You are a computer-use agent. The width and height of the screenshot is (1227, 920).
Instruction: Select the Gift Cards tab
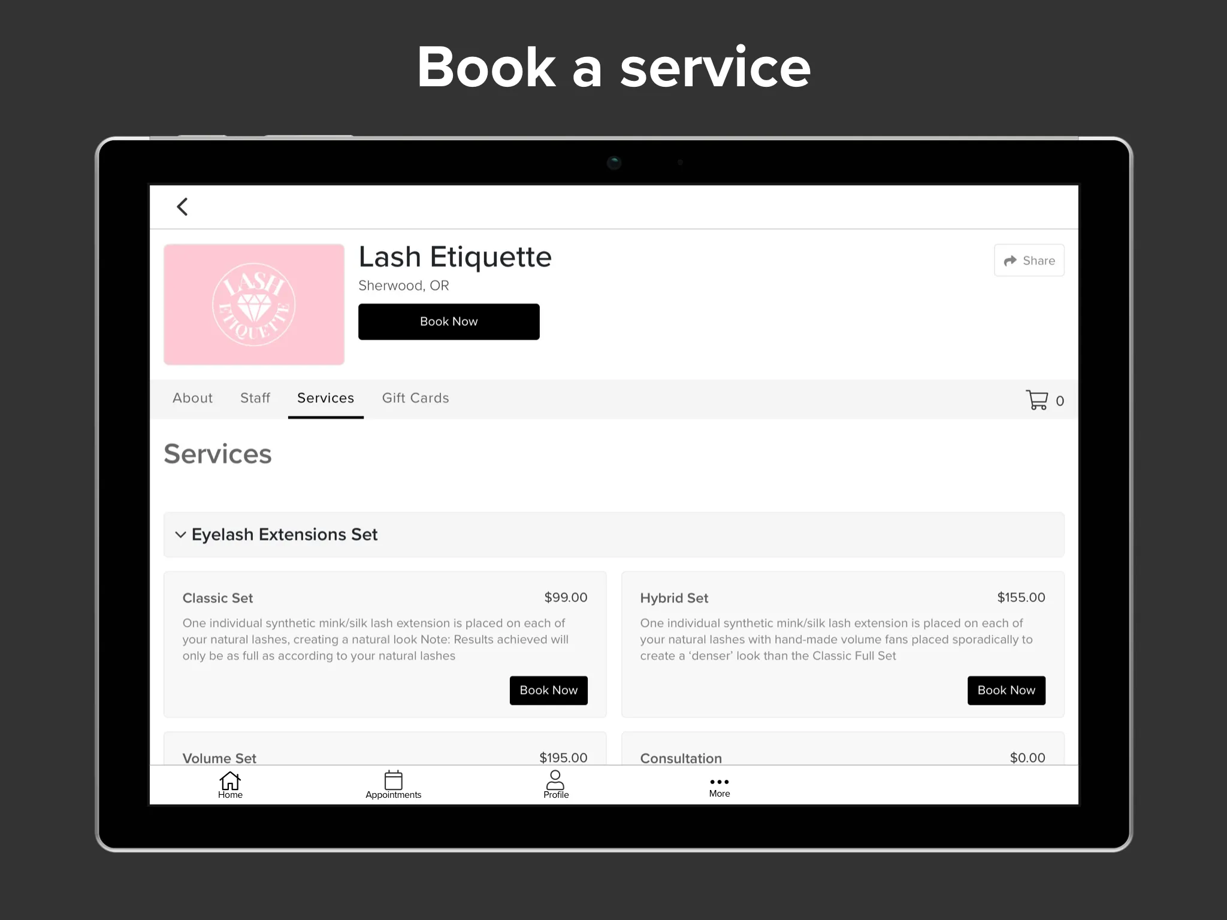(x=413, y=398)
